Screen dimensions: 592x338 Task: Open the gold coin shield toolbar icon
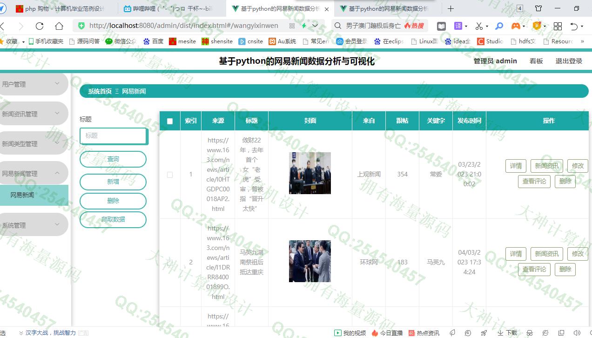click(x=537, y=26)
